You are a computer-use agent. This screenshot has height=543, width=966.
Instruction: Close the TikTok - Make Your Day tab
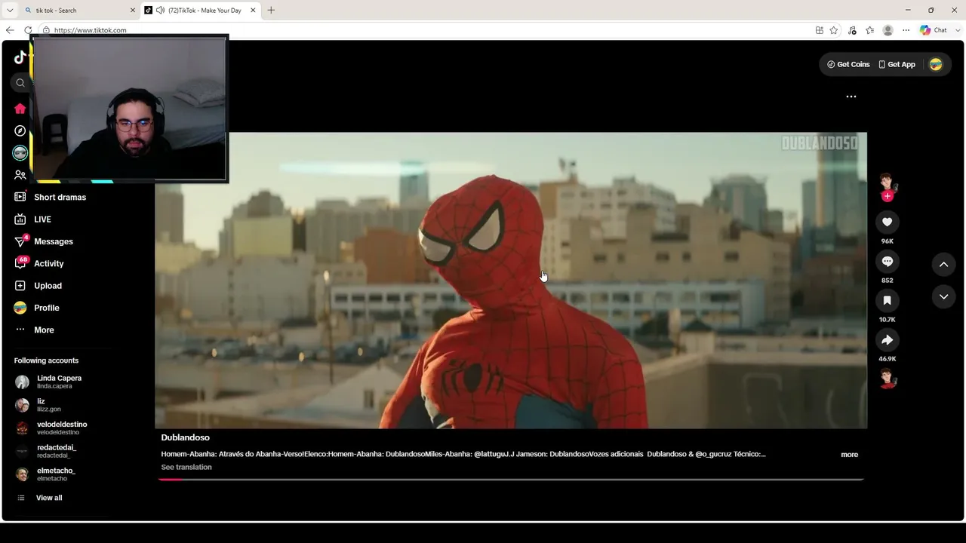253,11
